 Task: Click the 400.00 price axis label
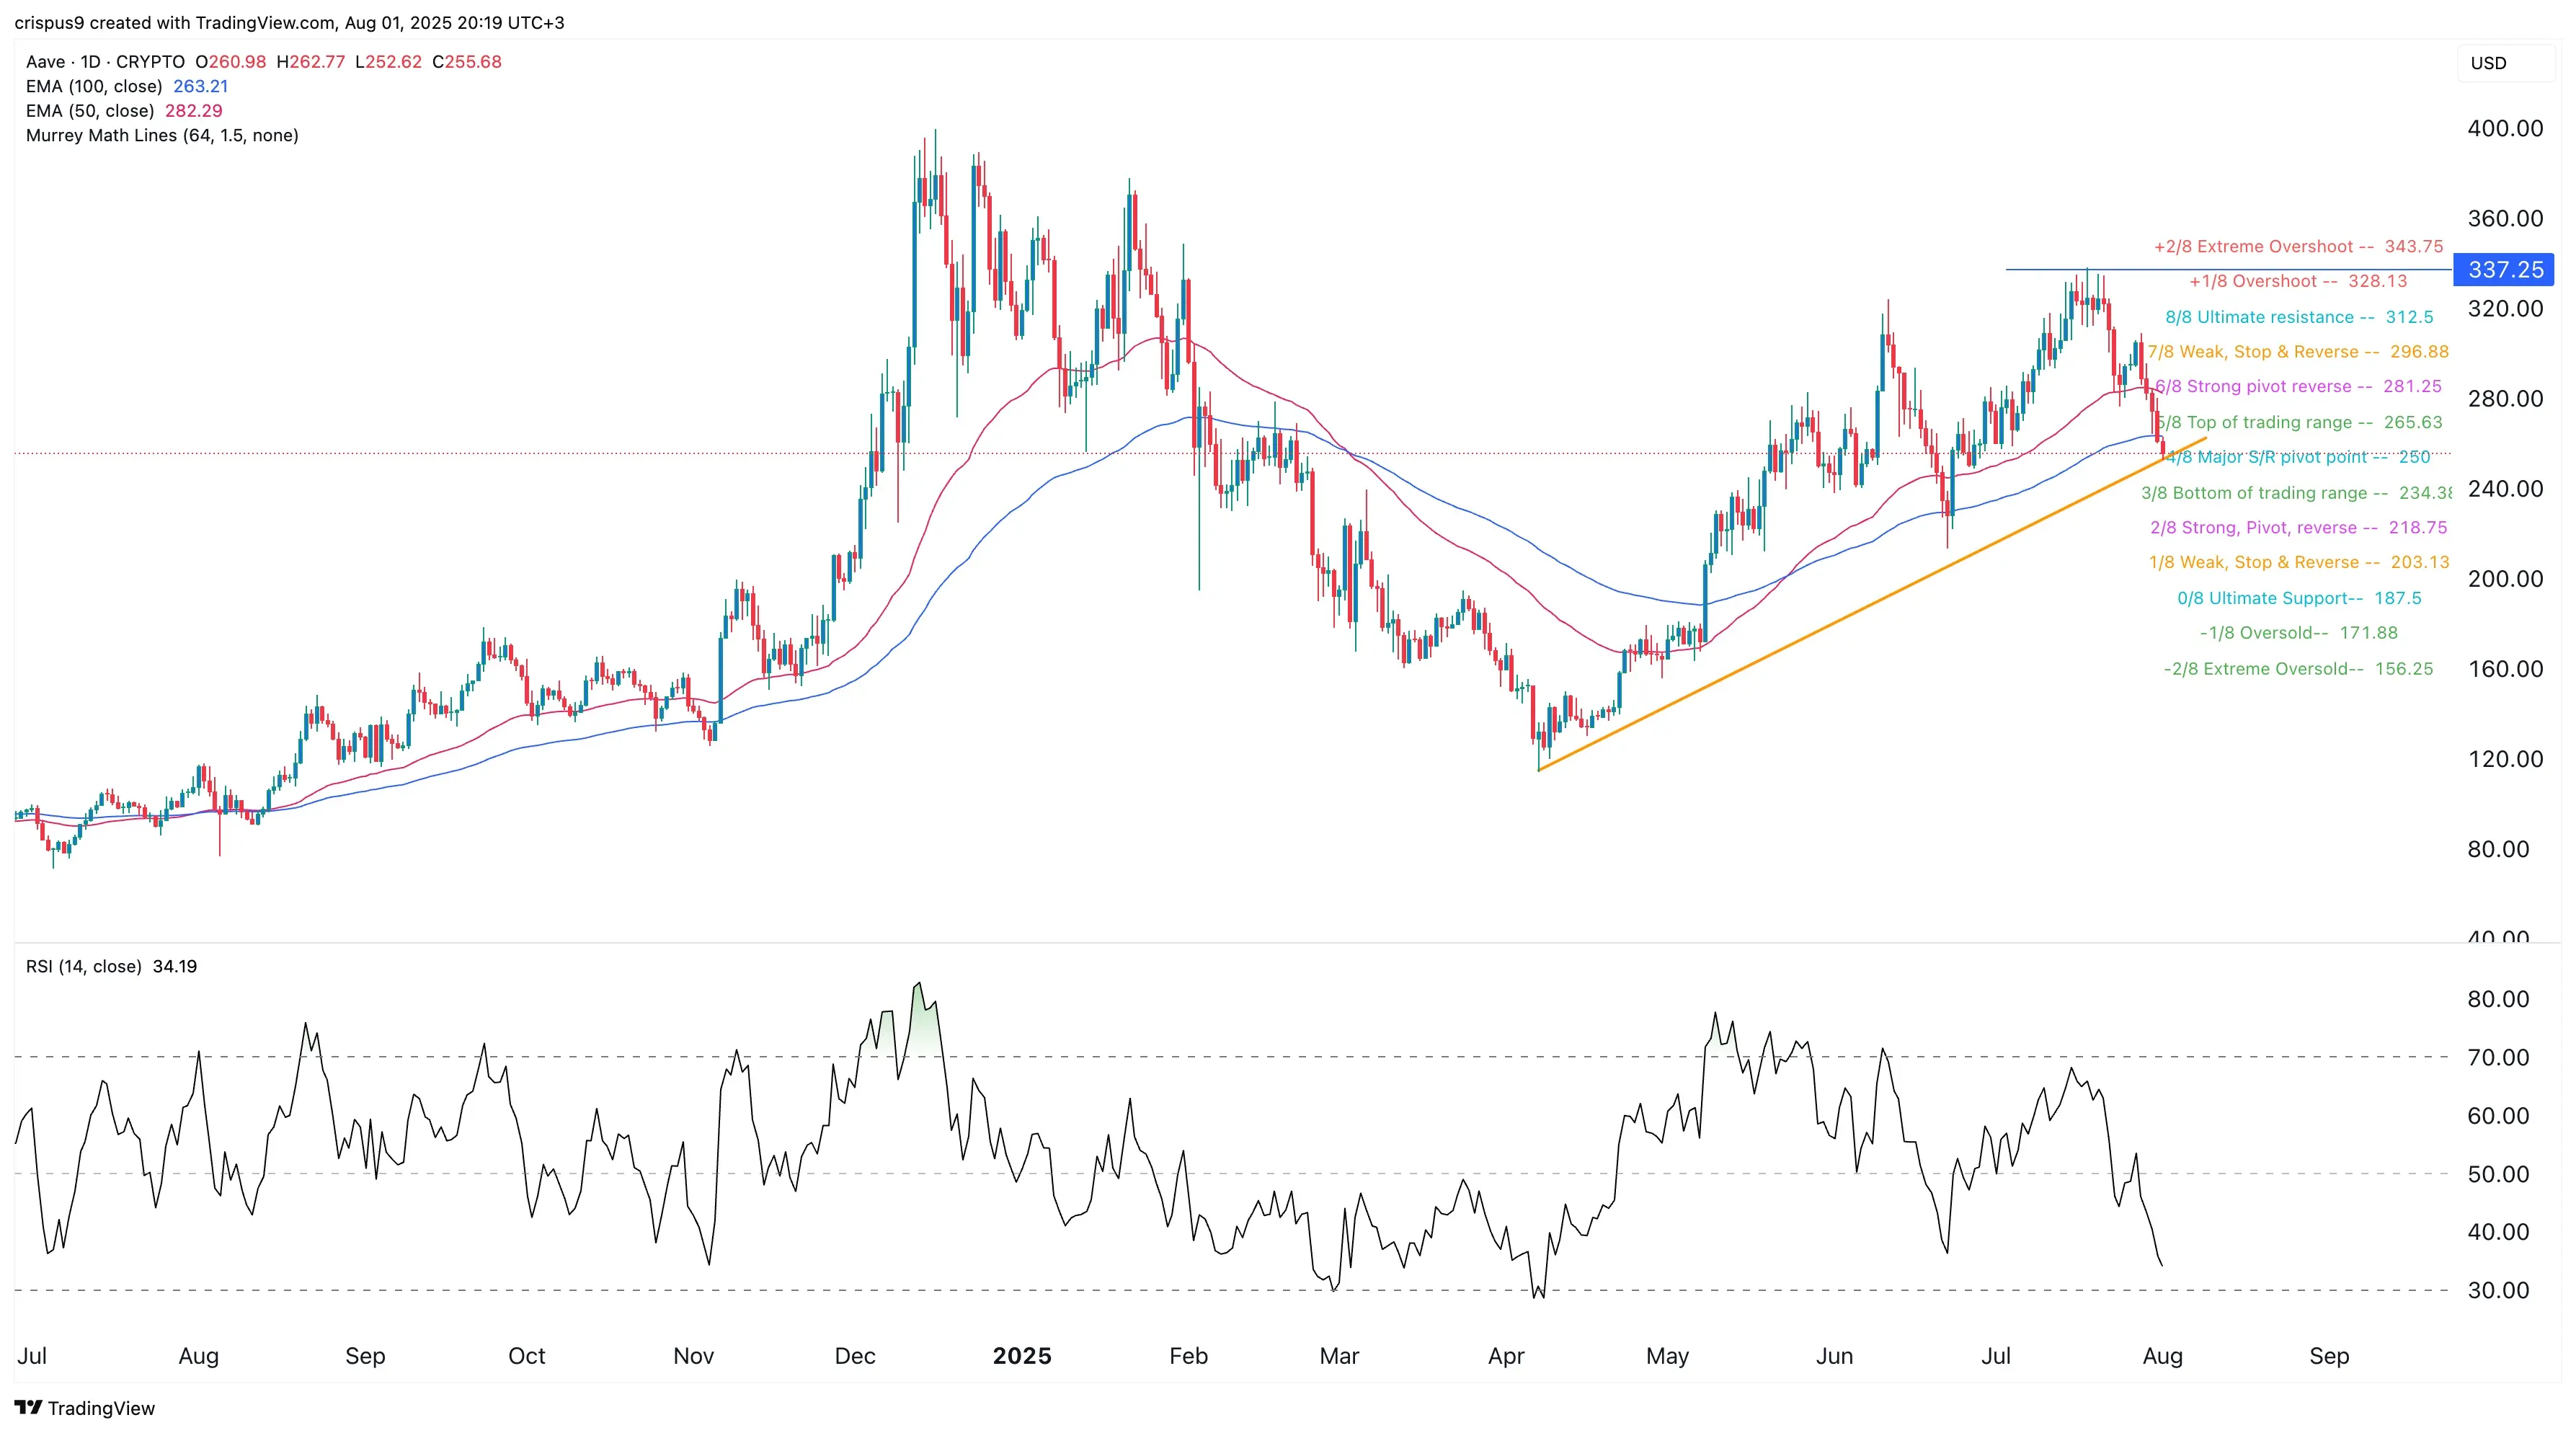(x=2505, y=128)
